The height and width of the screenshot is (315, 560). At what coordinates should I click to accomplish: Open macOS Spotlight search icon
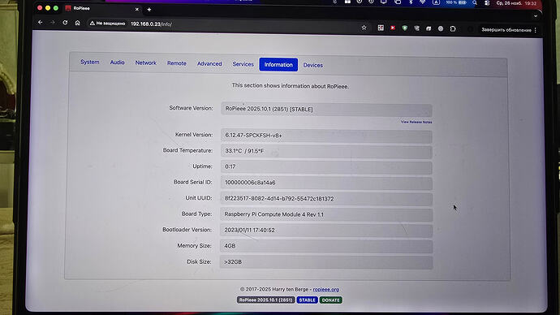(x=474, y=3)
